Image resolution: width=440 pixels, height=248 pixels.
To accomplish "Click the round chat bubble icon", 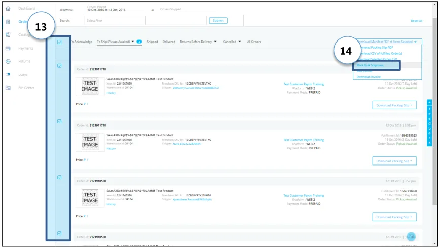I will (411, 236).
